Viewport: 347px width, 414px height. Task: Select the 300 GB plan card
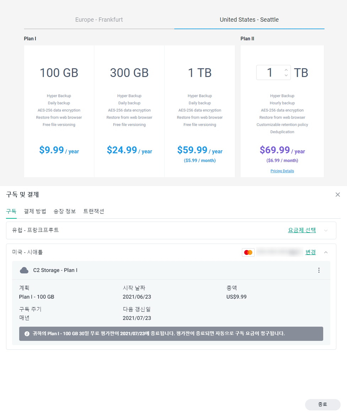tap(129, 111)
